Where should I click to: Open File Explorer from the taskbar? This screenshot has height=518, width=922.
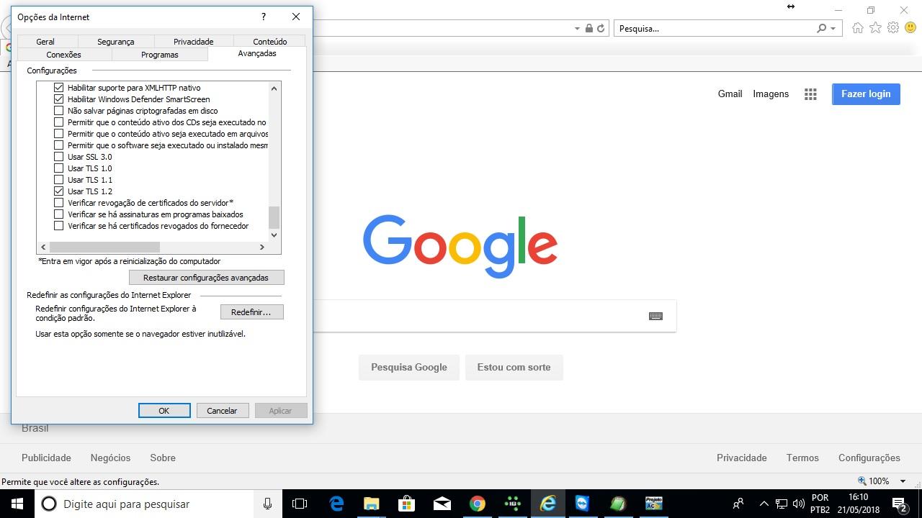click(x=371, y=504)
